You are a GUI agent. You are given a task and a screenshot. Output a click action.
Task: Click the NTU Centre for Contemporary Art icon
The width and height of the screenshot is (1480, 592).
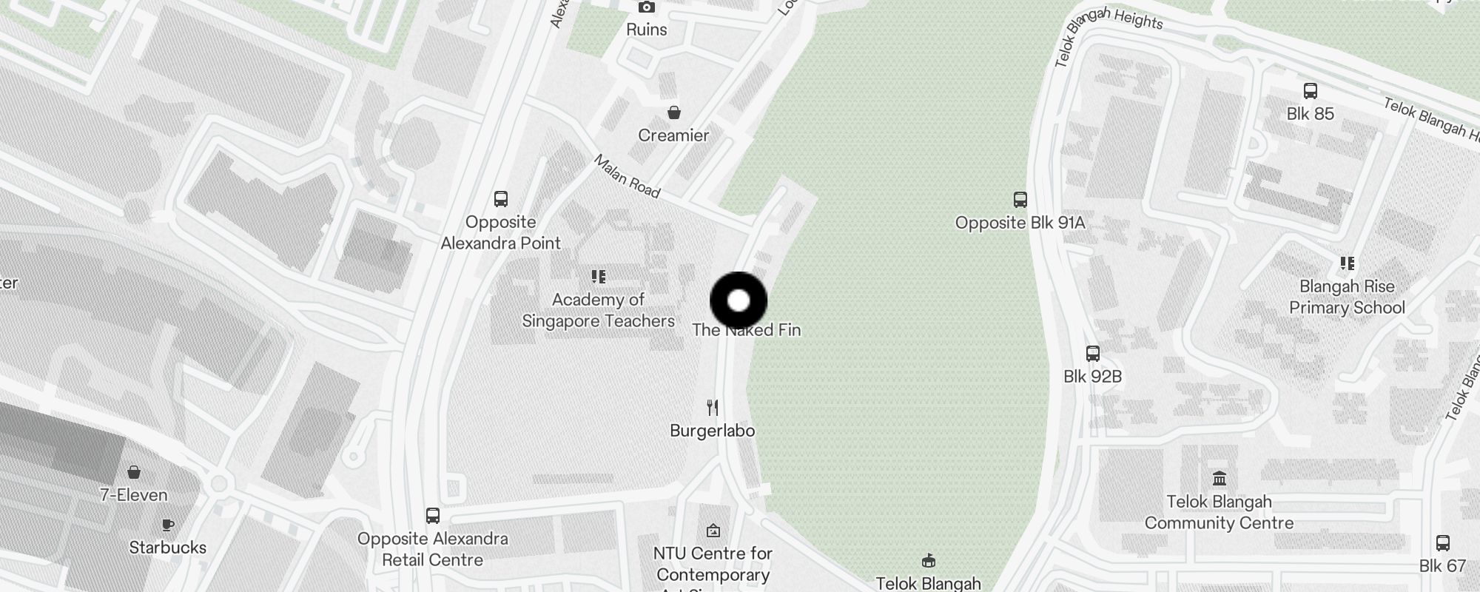[713, 531]
